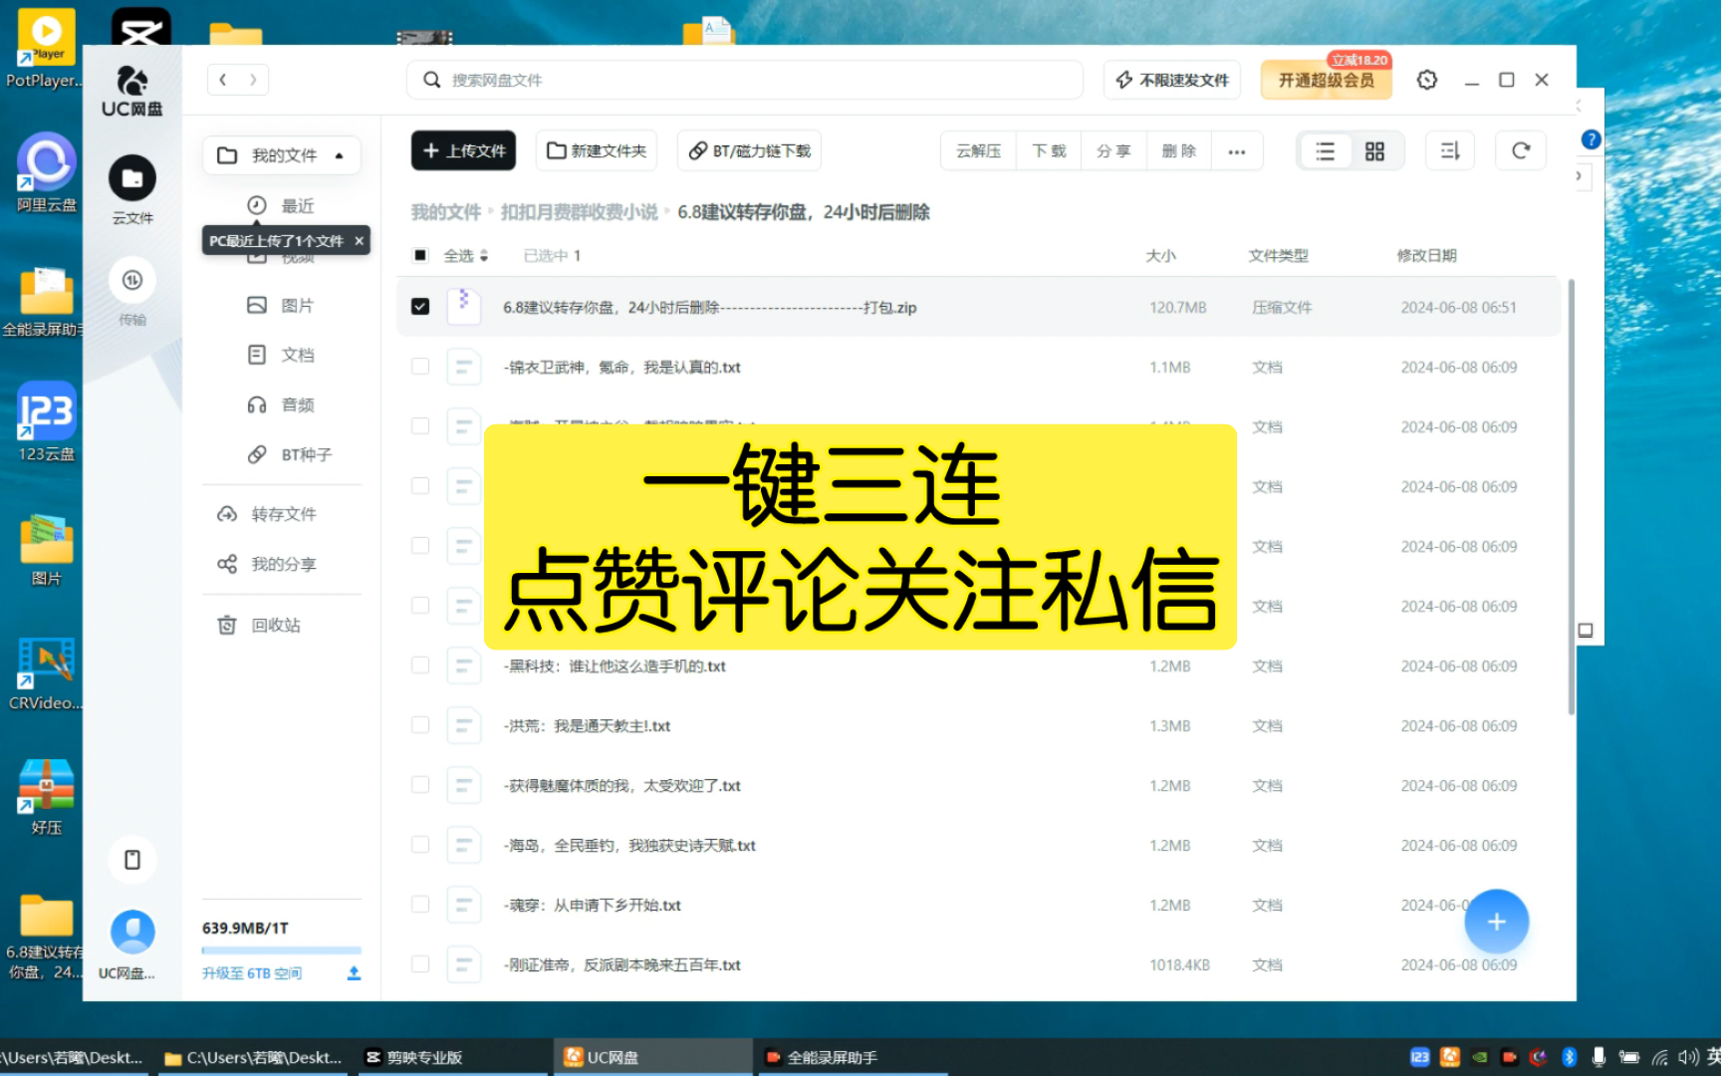
Task: Open the settings gear icon
Action: coord(1427,80)
